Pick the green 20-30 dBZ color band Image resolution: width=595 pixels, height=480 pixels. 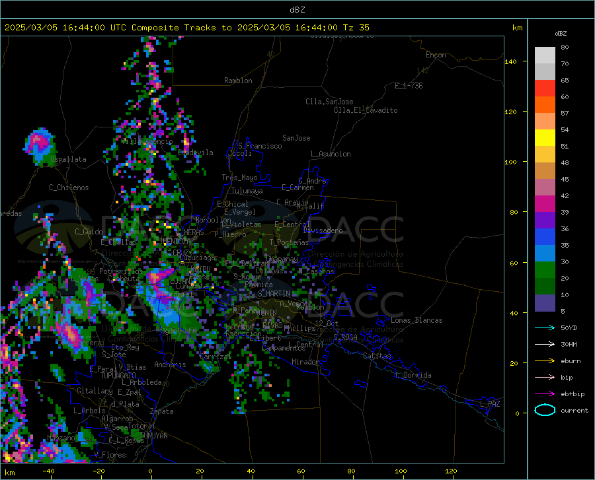point(545,270)
